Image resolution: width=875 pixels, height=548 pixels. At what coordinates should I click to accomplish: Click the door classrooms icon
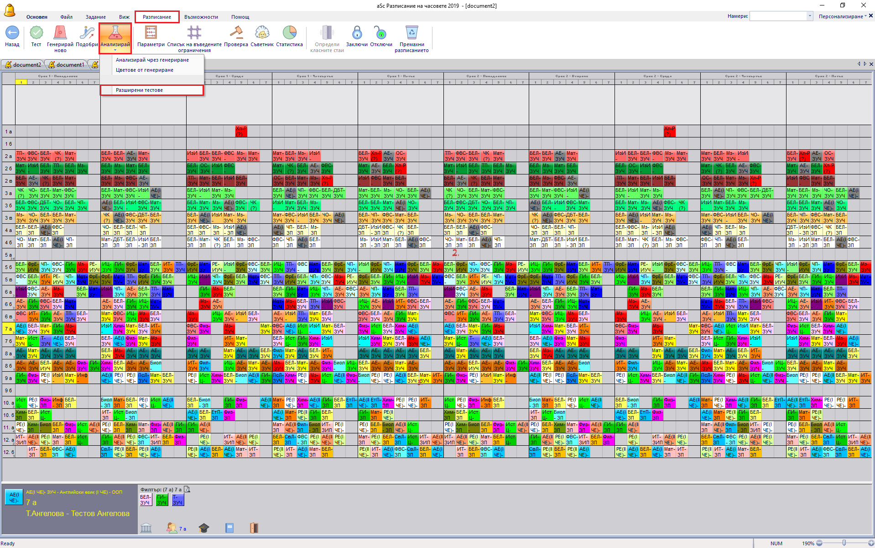click(254, 528)
